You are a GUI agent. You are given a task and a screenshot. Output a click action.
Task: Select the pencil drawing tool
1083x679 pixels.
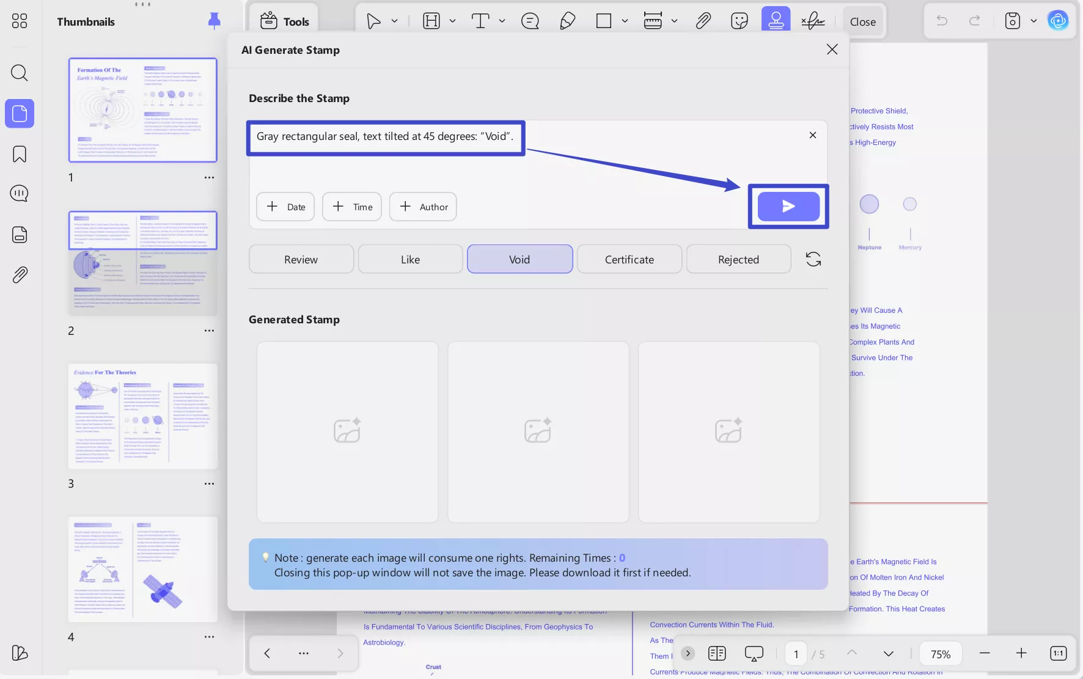pyautogui.click(x=567, y=21)
